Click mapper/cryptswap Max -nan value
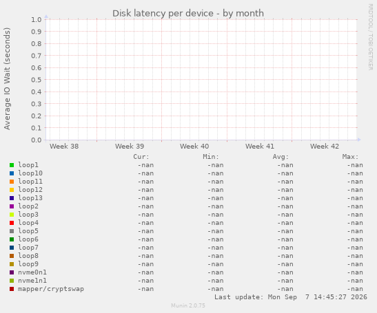377x313 pixels. (x=355, y=289)
